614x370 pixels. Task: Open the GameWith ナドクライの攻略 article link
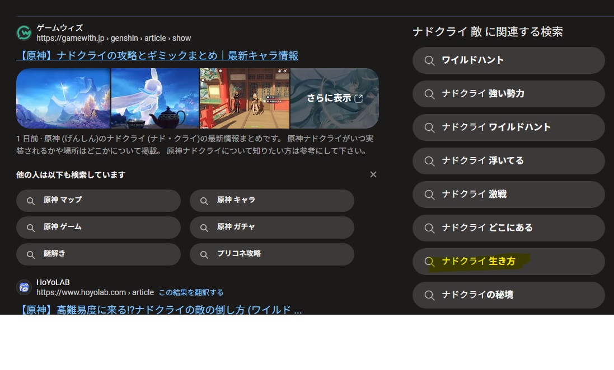coord(157,56)
